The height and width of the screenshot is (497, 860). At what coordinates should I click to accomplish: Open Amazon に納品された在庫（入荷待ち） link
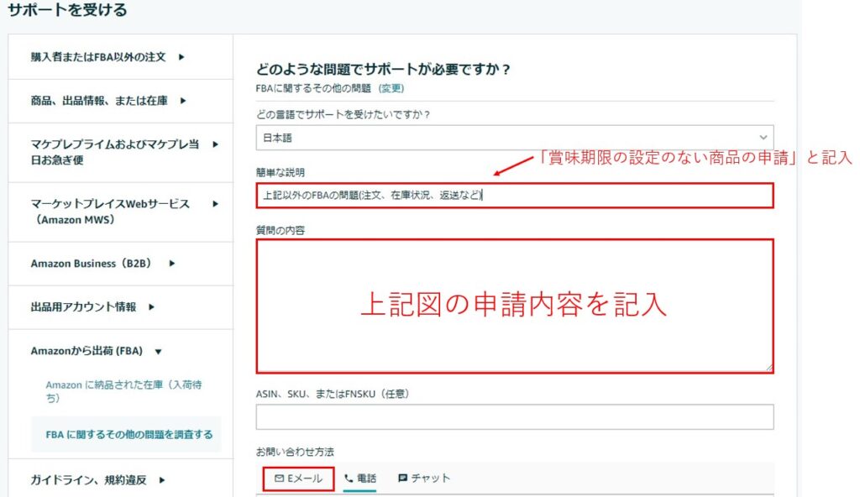pyautogui.click(x=123, y=391)
